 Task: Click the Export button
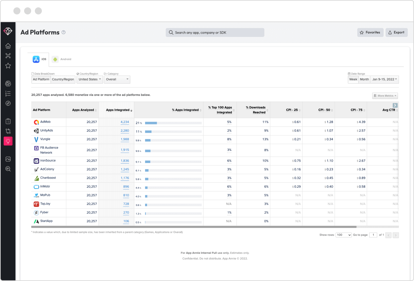(x=397, y=33)
